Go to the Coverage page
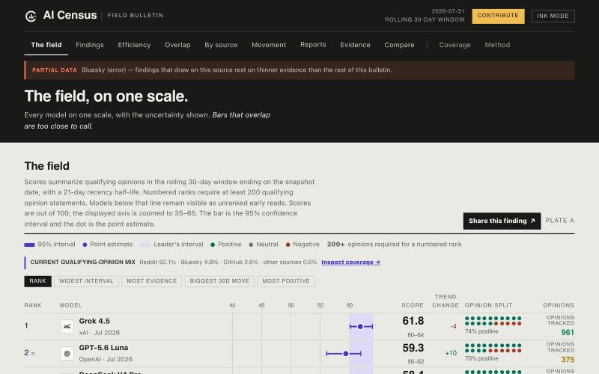 coord(454,45)
